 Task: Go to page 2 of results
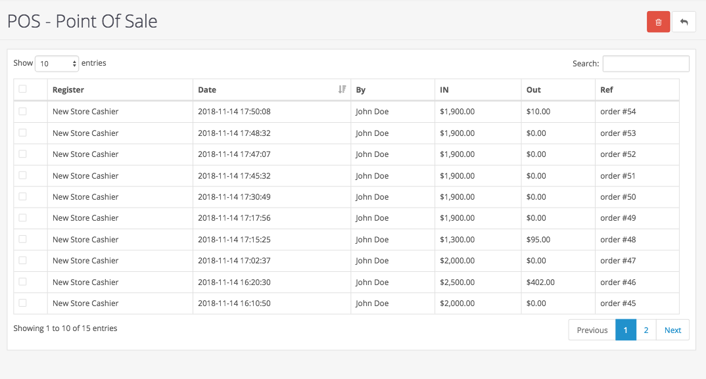coord(646,330)
